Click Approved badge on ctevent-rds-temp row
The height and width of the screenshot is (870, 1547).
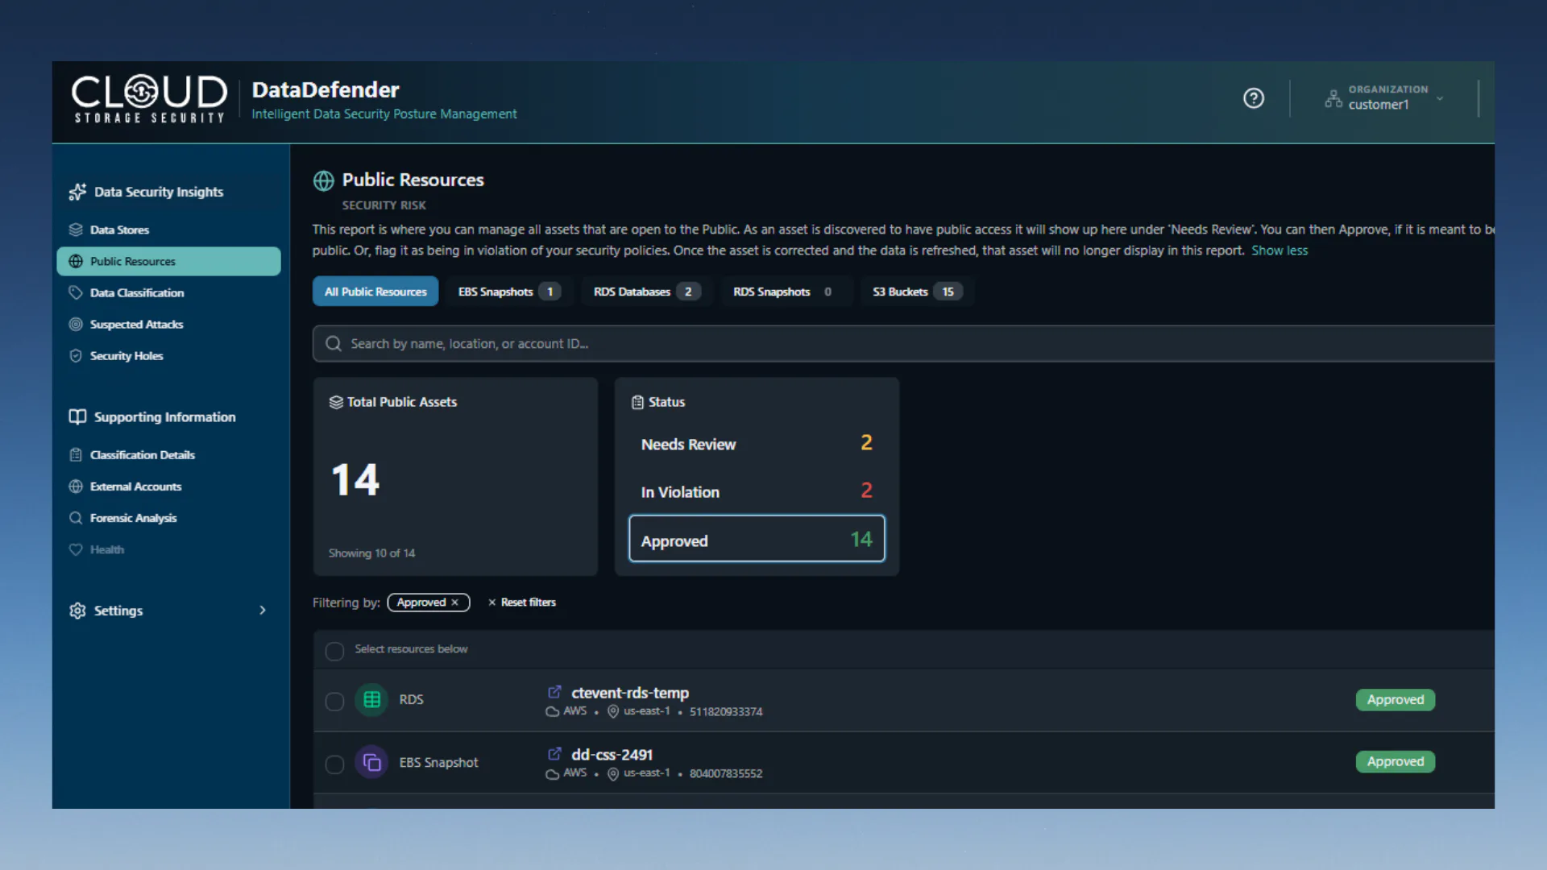(1396, 700)
